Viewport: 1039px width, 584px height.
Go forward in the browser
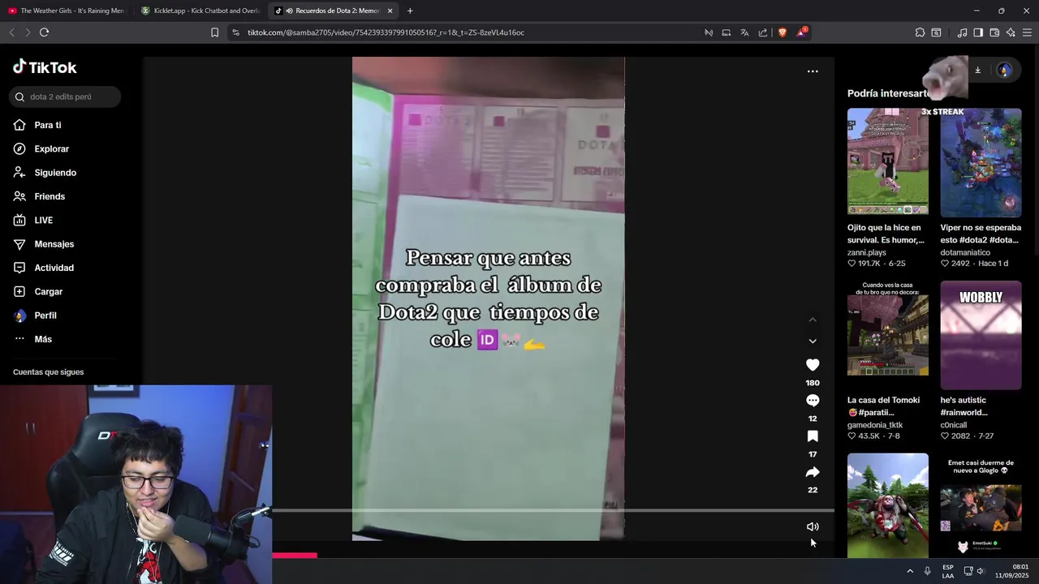point(28,32)
